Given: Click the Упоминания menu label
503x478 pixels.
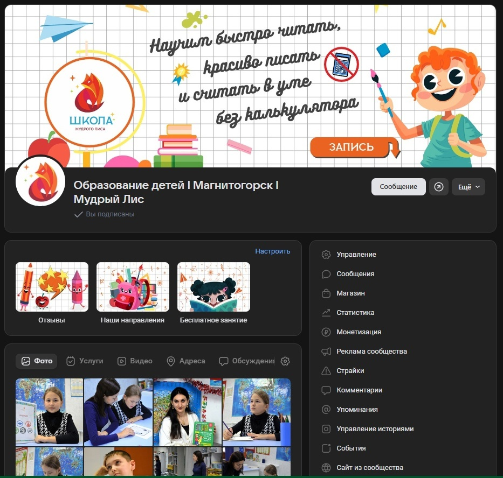Looking at the screenshot, I should (357, 410).
